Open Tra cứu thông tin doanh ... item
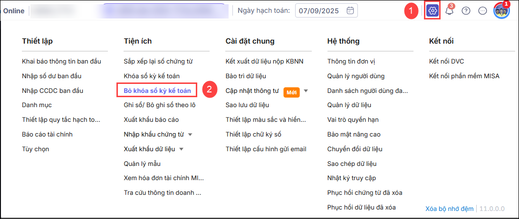Screen dimensions: 519x219 click(x=163, y=192)
